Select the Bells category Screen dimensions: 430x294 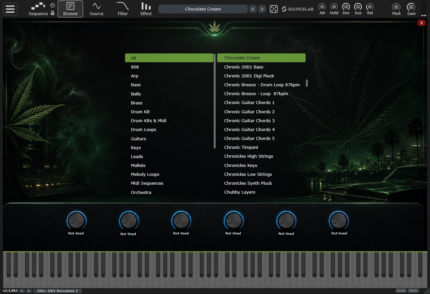tap(169, 94)
